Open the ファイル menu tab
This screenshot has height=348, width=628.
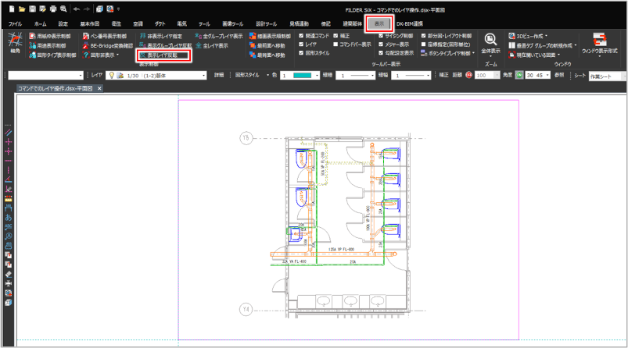point(15,24)
